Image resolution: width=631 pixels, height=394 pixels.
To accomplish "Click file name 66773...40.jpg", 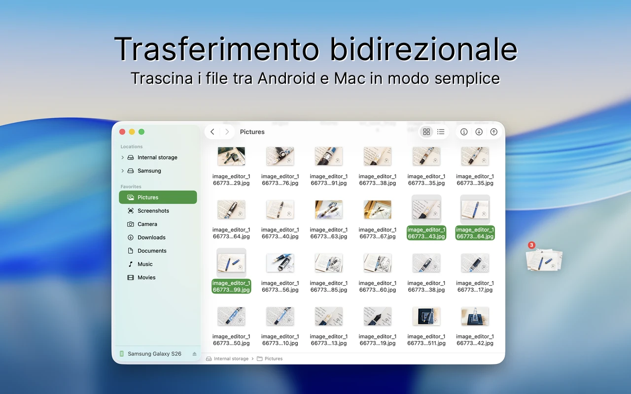I will coord(280,233).
